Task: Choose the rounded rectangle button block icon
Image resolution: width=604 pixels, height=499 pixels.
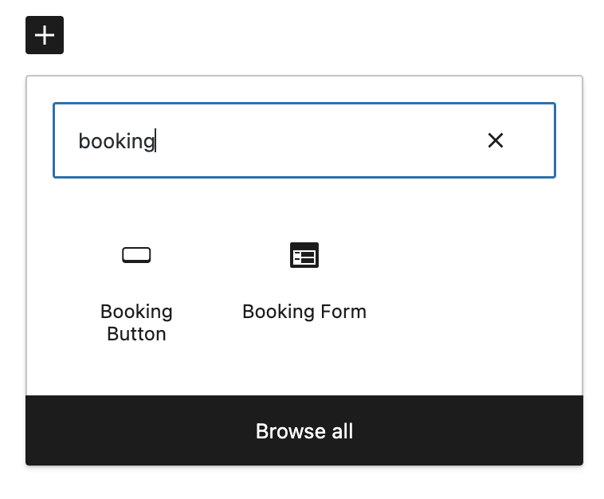Action: [x=136, y=255]
